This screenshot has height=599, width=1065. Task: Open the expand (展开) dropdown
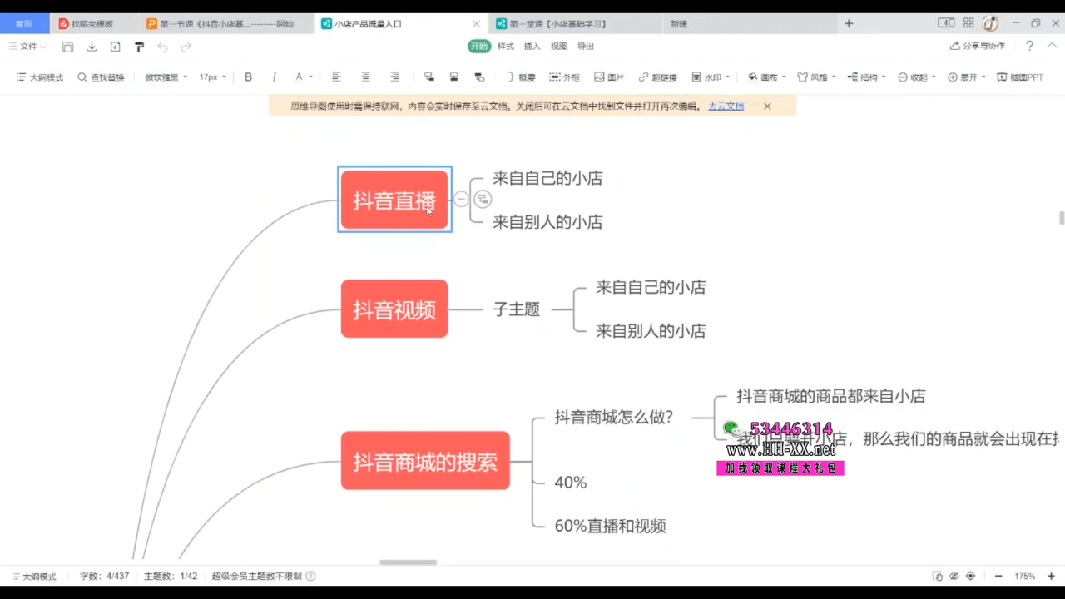[966, 77]
